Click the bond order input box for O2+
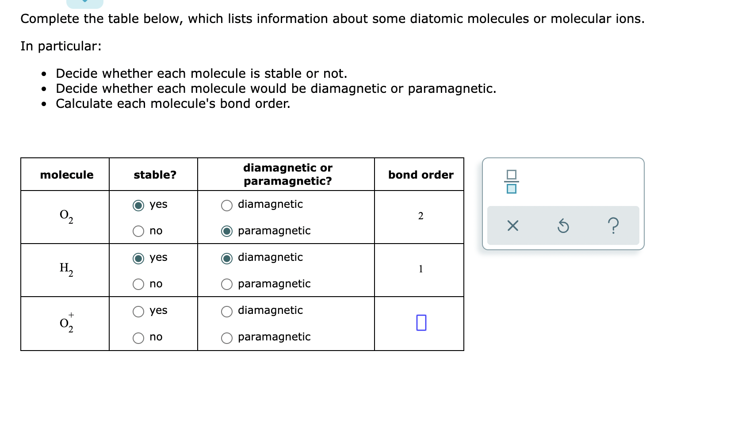 [x=421, y=323]
